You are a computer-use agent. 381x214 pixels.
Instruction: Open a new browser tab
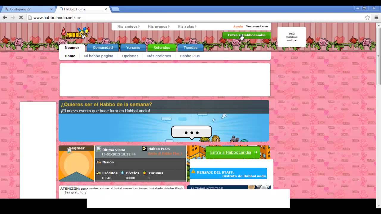pyautogui.click(x=115, y=9)
